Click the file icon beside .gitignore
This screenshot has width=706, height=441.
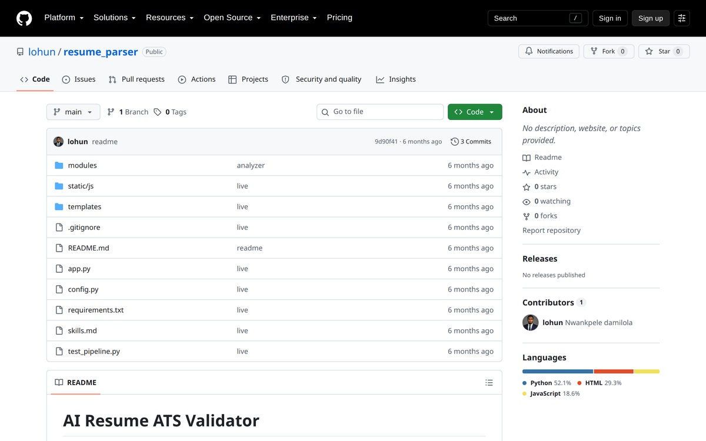(59, 227)
